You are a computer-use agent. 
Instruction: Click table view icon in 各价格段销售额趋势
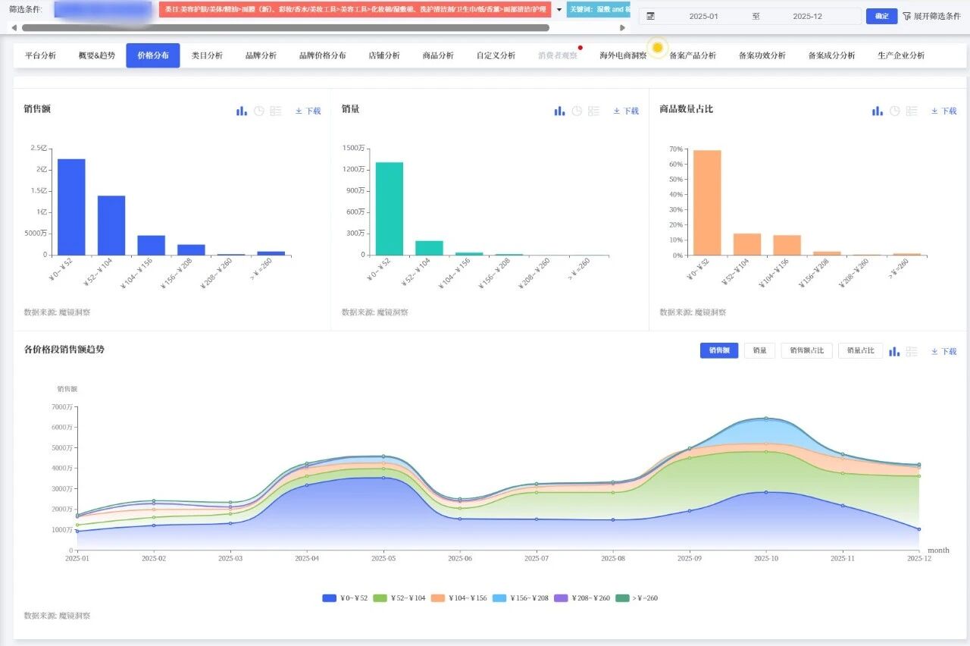(x=912, y=351)
